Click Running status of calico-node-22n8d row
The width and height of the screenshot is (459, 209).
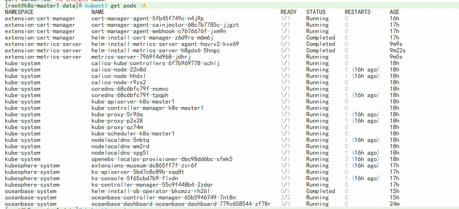(317, 70)
